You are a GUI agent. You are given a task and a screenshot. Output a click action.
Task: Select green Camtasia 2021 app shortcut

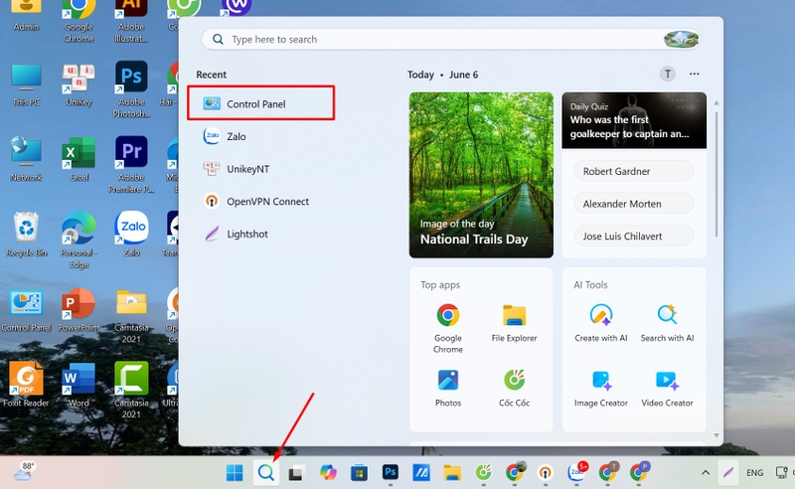pyautogui.click(x=131, y=391)
